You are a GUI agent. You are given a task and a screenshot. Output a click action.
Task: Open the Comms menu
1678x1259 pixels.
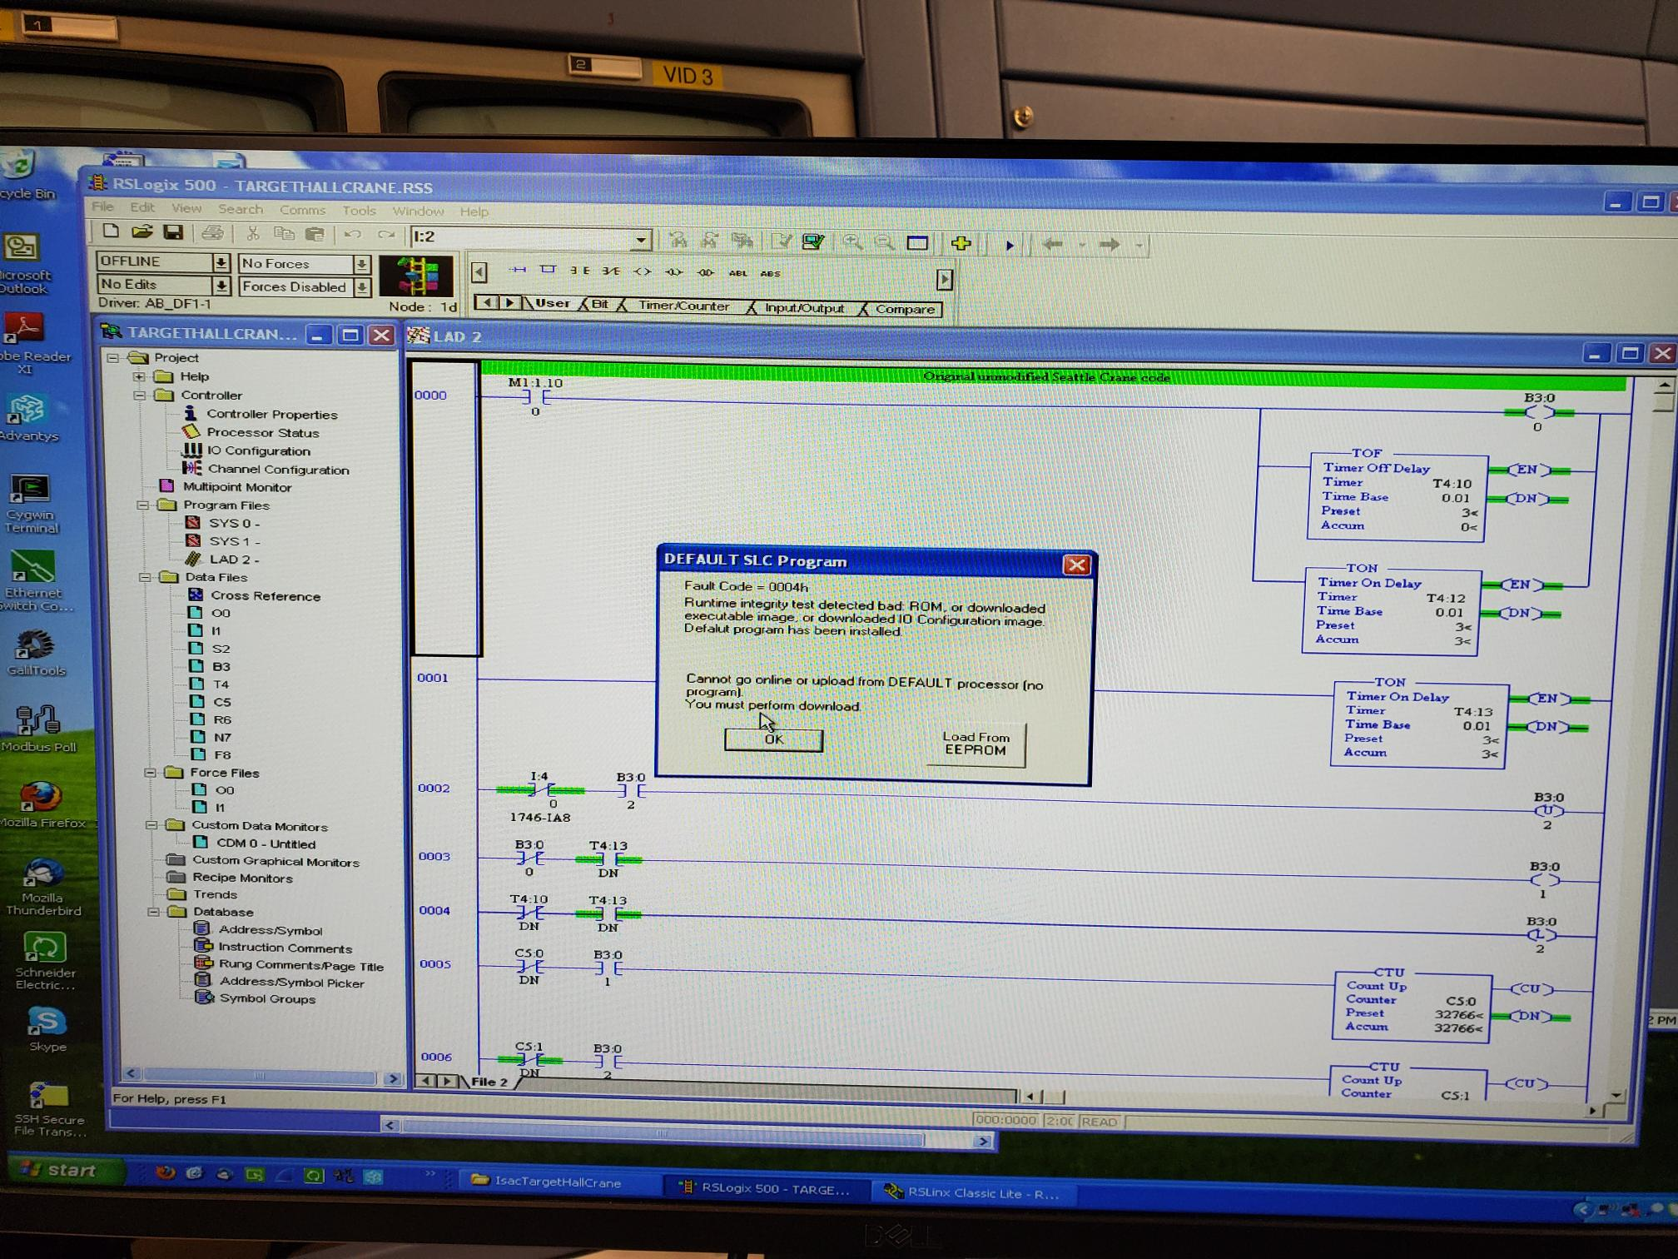(x=302, y=210)
